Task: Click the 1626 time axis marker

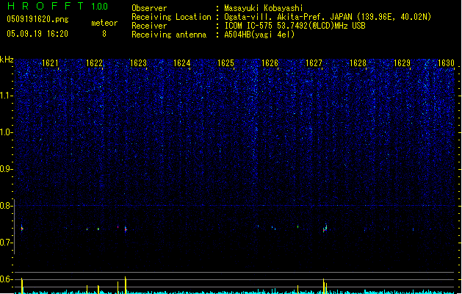Action: point(270,63)
